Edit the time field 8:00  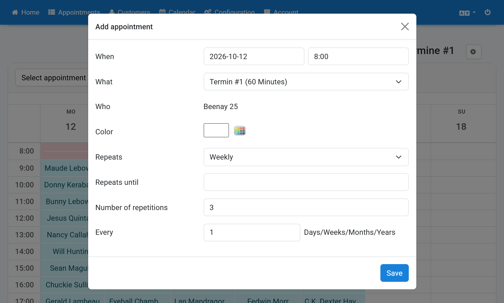coord(358,56)
